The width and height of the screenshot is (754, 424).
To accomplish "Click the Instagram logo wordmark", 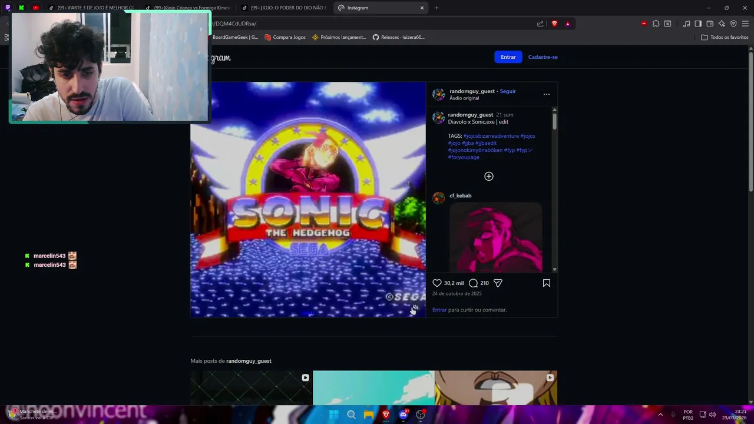I will 220,58.
